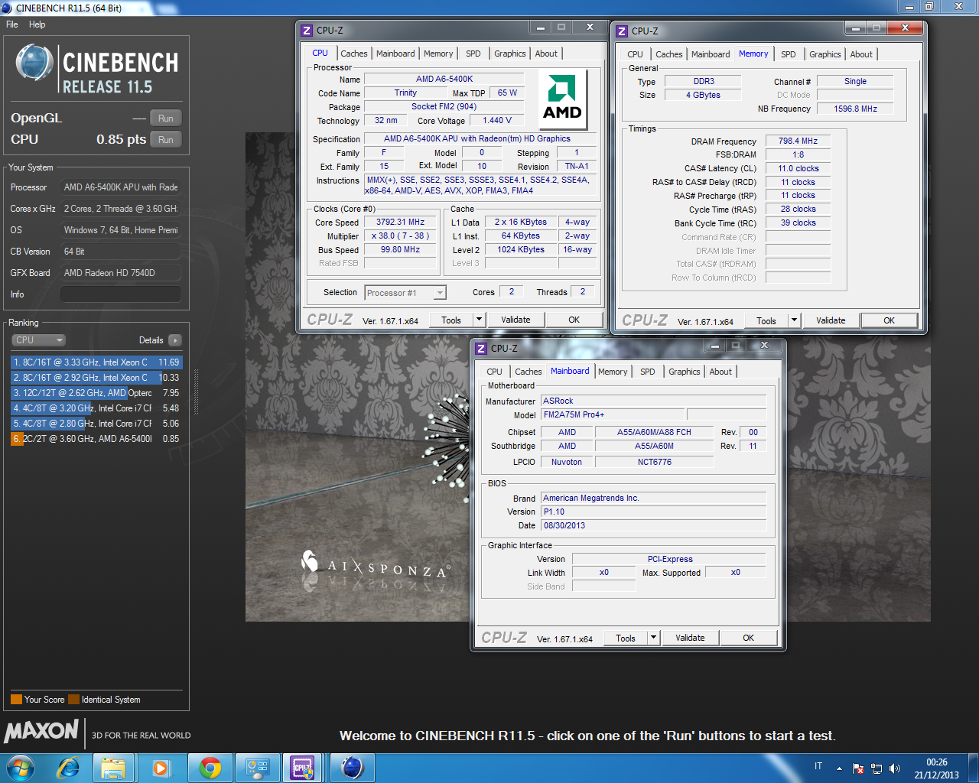Open About tab in CPU-Z CPU window
The image size is (979, 783).
tap(546, 54)
